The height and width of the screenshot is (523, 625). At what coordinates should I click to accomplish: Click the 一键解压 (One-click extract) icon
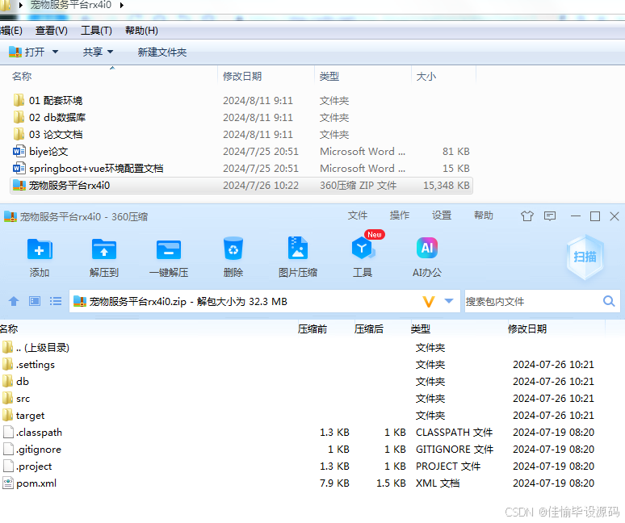[169, 250]
